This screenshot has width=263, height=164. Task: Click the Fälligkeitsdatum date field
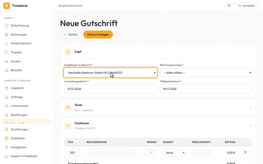tap(206, 89)
